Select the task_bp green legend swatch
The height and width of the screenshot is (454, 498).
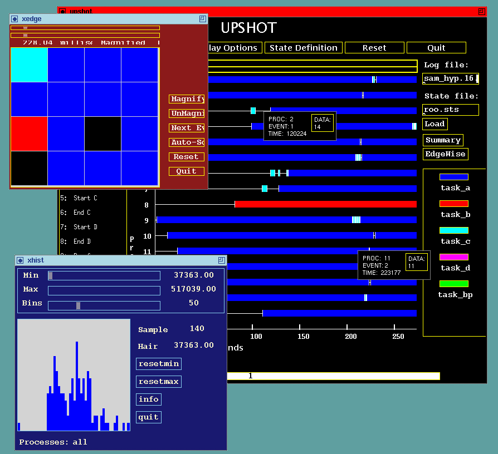click(x=453, y=284)
